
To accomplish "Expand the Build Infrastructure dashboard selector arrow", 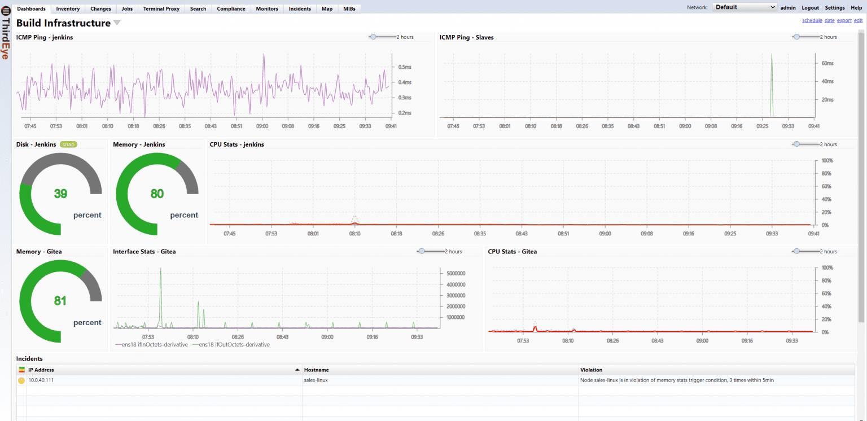I will coord(117,23).
